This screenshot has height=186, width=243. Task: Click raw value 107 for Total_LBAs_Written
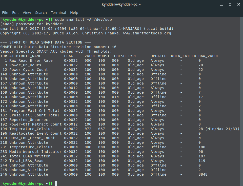click(x=202, y=156)
